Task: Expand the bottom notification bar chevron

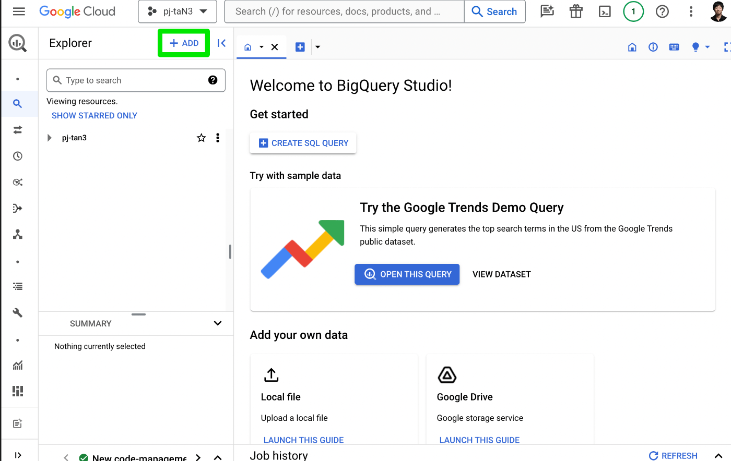Action: click(218, 457)
